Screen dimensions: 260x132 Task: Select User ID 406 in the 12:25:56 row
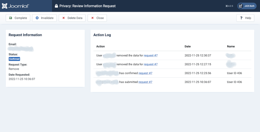click(234, 73)
